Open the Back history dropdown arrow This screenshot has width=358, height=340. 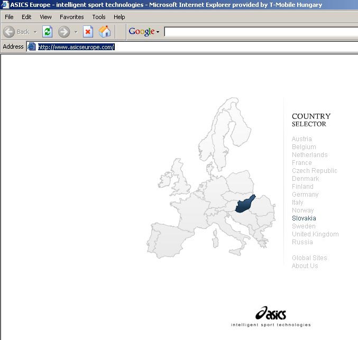[x=35, y=32]
